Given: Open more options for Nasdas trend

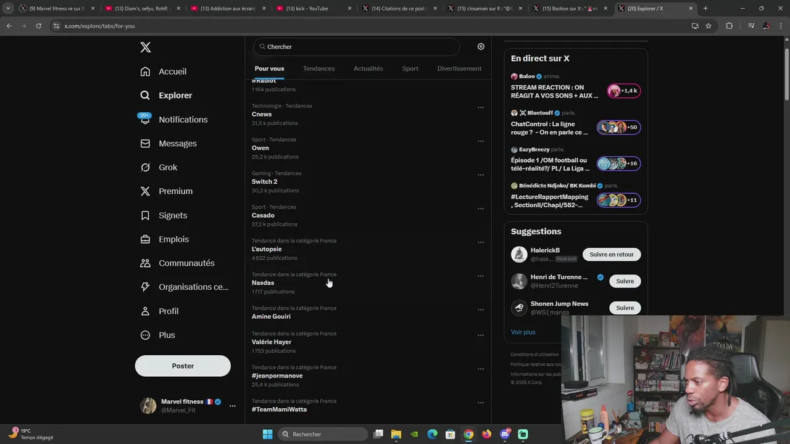Looking at the screenshot, I should [x=480, y=276].
